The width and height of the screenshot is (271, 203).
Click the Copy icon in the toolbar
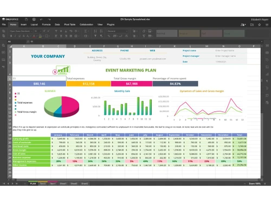tap(3, 31)
